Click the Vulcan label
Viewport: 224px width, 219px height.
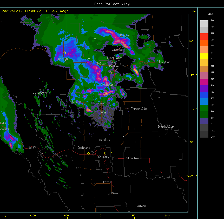pyautogui.click(x=141, y=206)
